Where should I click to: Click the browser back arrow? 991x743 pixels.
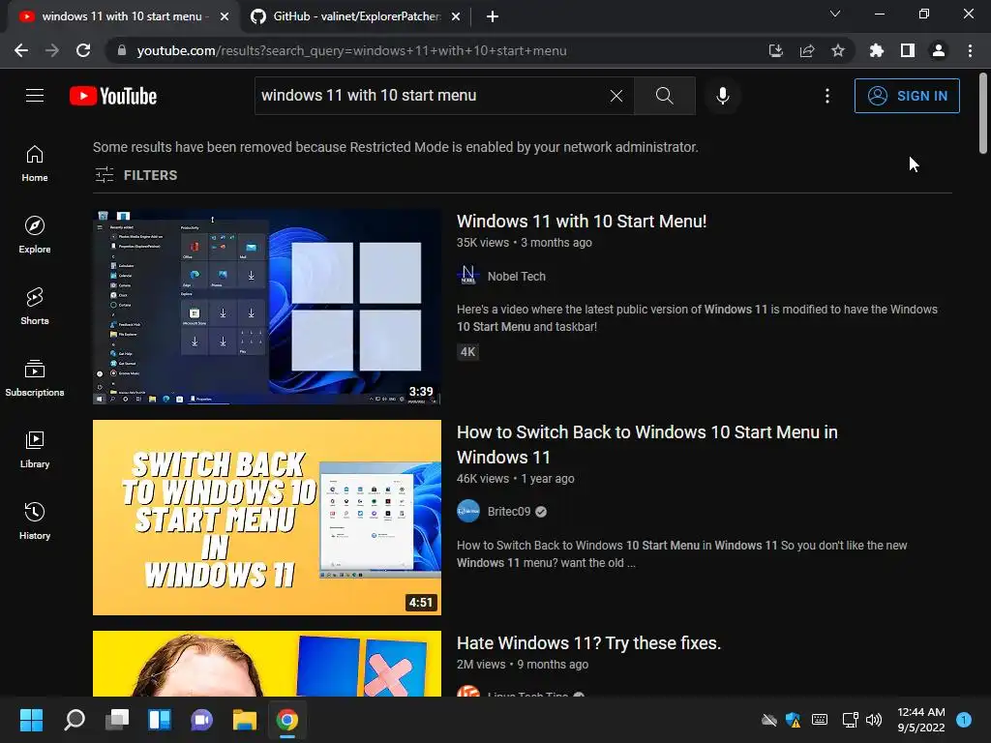[21, 50]
